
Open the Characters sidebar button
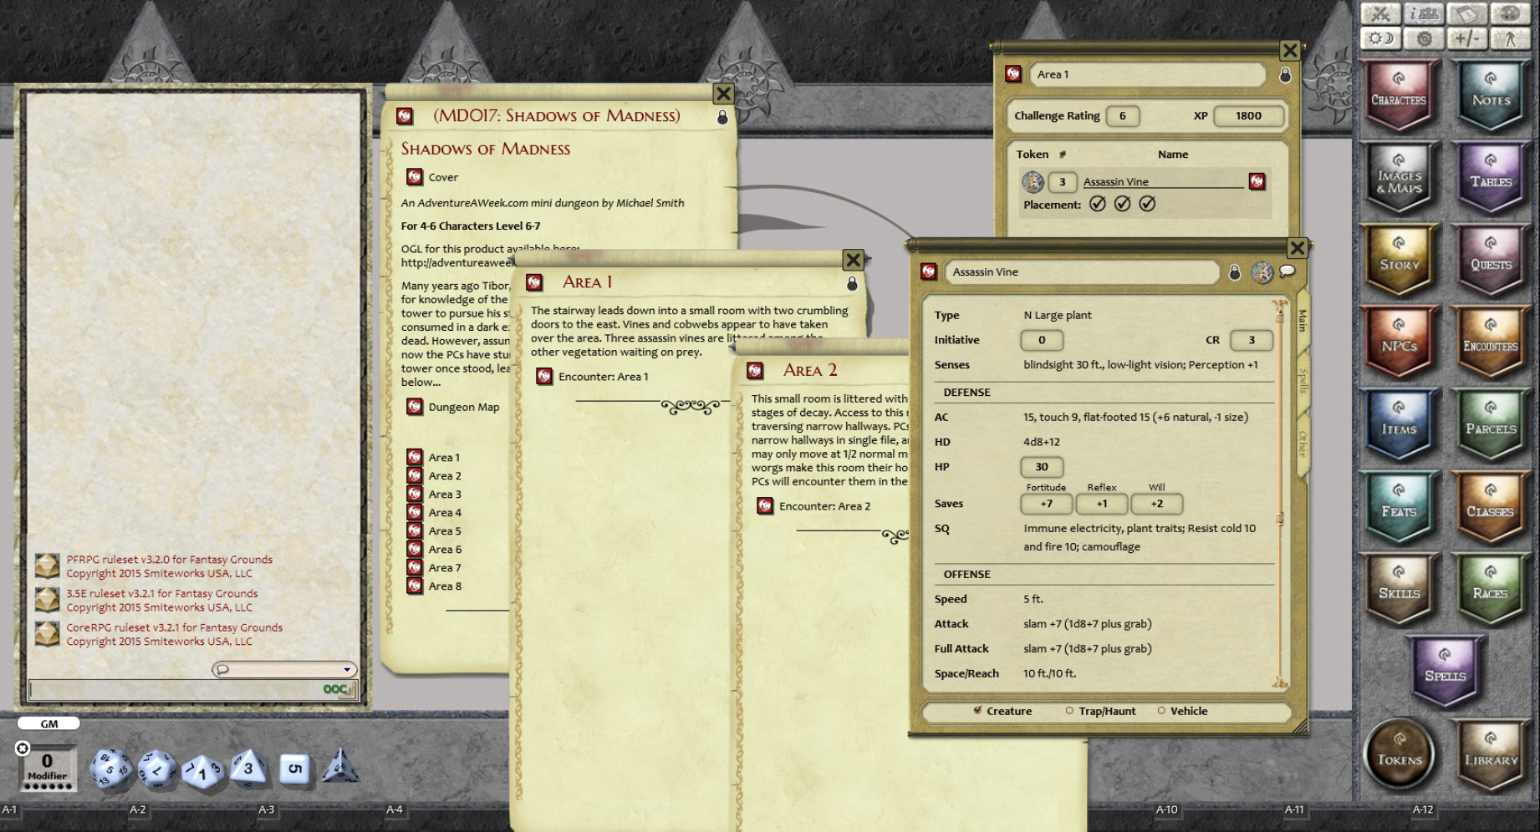[x=1399, y=96]
